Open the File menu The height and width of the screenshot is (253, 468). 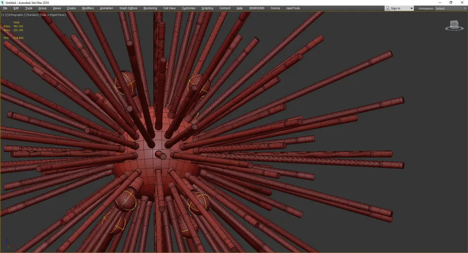(x=5, y=8)
